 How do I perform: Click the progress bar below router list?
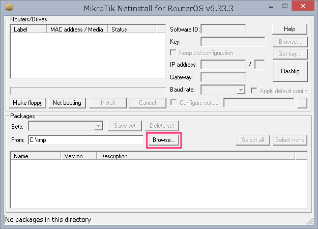[88, 91]
